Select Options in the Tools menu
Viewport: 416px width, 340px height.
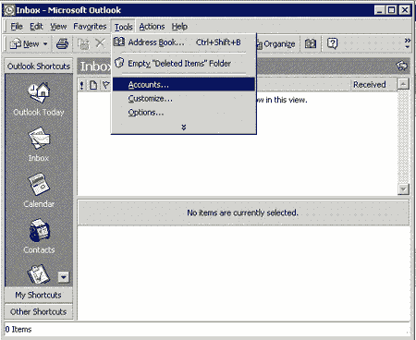[184, 113]
